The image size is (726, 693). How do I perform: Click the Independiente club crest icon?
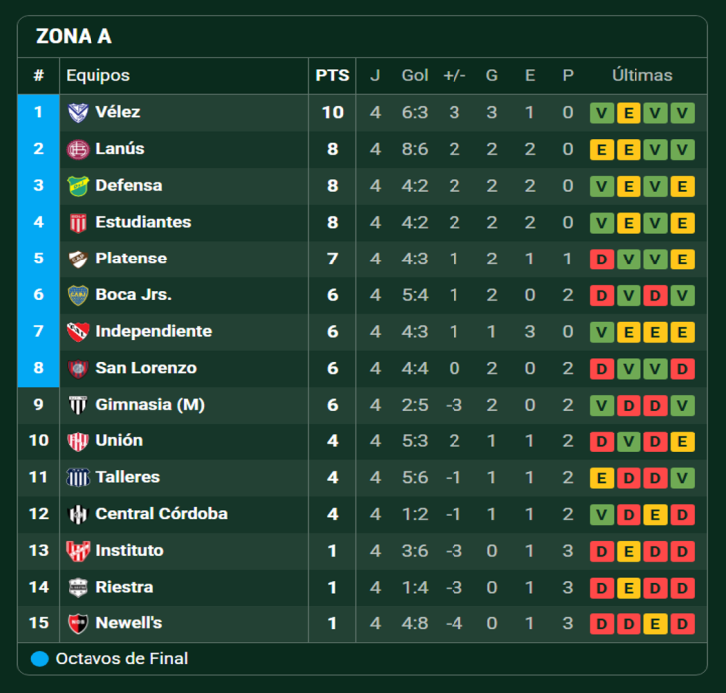[78, 331]
